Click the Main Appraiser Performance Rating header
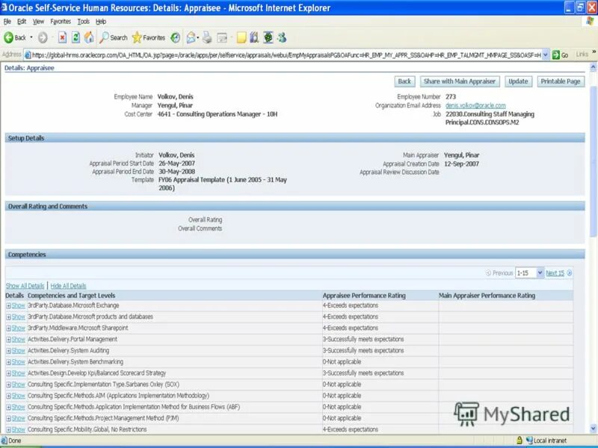The height and width of the screenshot is (448, 598). (487, 296)
